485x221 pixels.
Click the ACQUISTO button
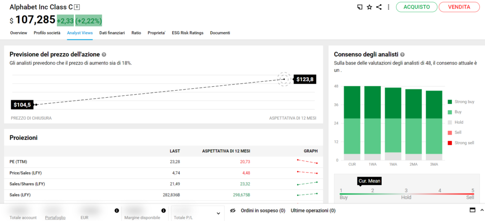tap(417, 7)
